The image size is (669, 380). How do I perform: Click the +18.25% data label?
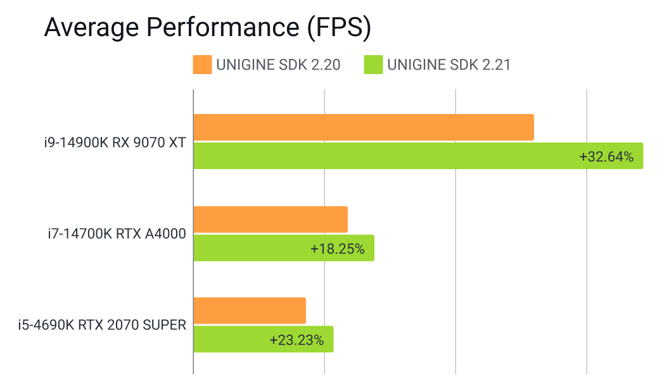tap(338, 249)
